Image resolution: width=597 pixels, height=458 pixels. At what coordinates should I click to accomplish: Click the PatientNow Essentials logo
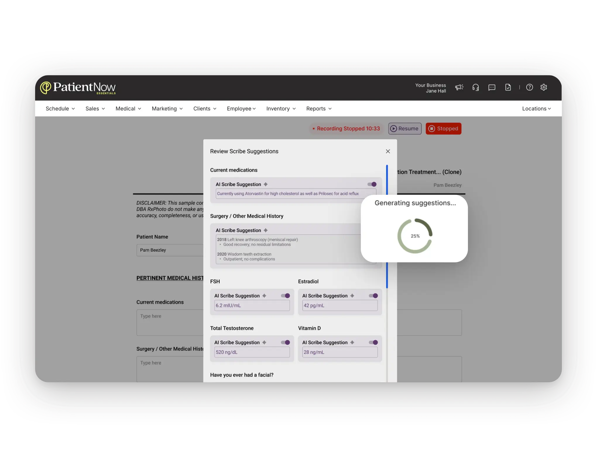point(78,88)
